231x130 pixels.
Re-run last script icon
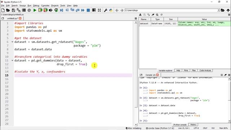tap(56, 10)
